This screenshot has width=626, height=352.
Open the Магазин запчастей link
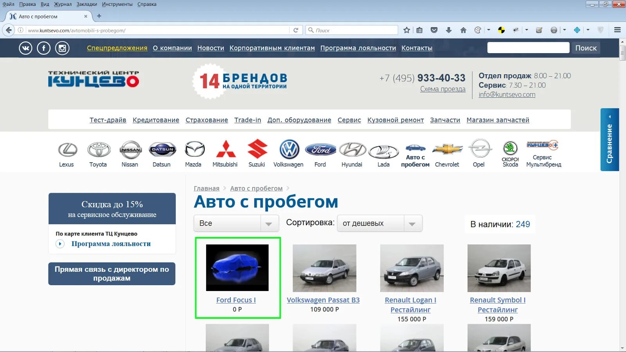pos(498,120)
